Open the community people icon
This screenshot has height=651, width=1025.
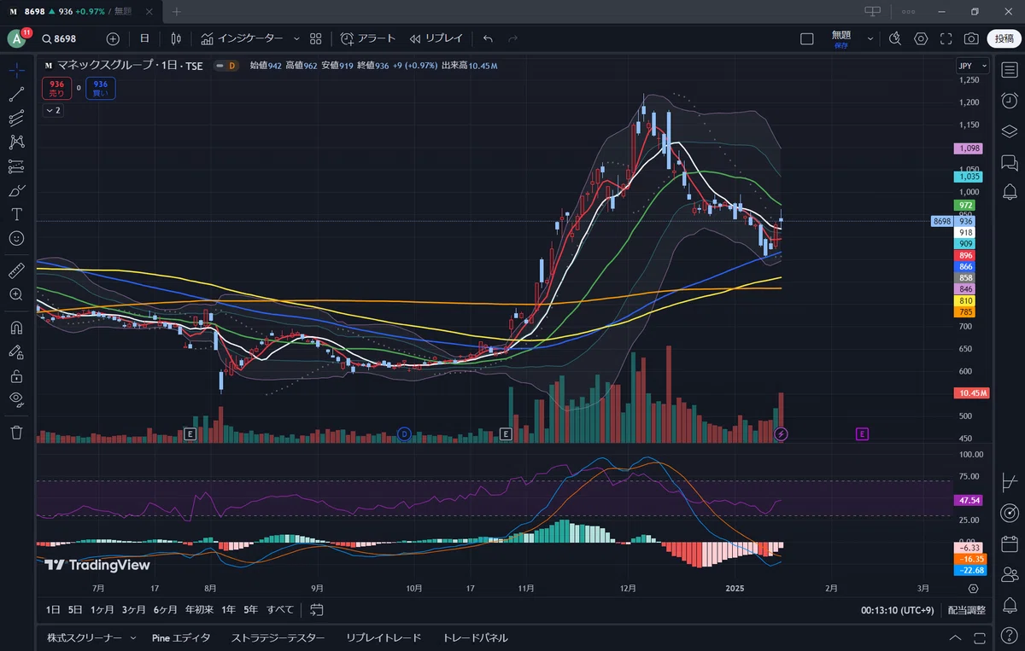click(1010, 574)
